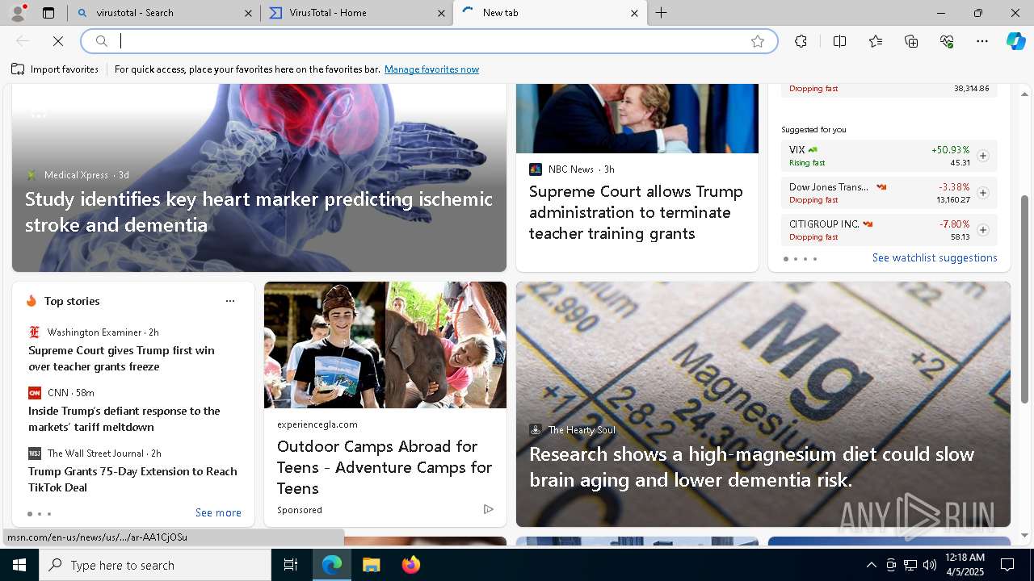Viewport: 1034px width, 581px height.
Task: Click the VIX stock row
Action: click(x=889, y=156)
